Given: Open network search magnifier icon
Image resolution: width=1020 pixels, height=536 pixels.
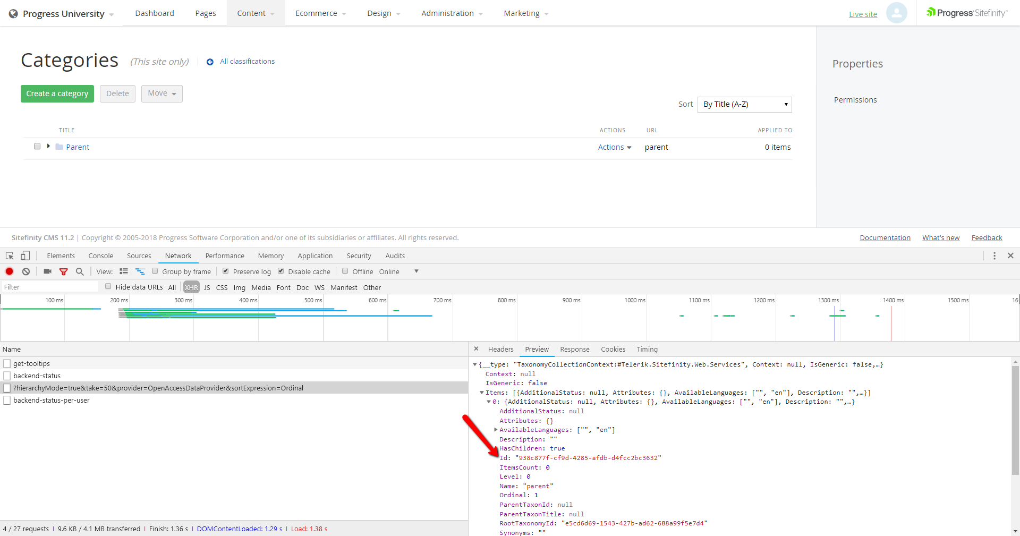Looking at the screenshot, I should click(x=80, y=271).
